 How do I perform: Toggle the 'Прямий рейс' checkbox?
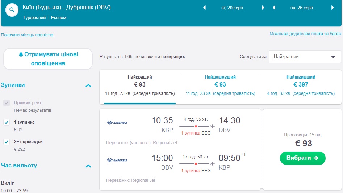click(7, 103)
